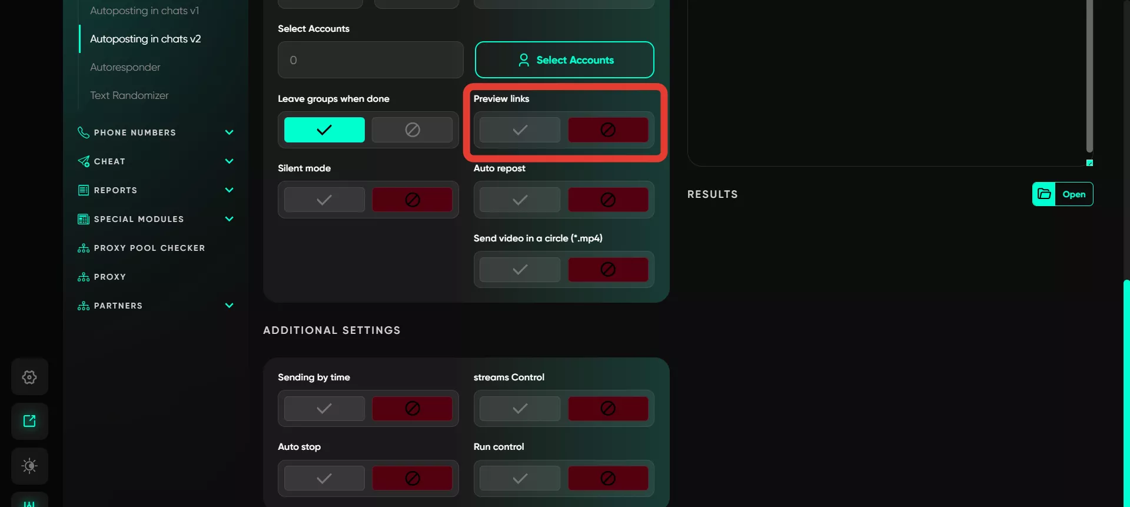Disable Auto stop
Screen dimensions: 1130x507
point(412,478)
